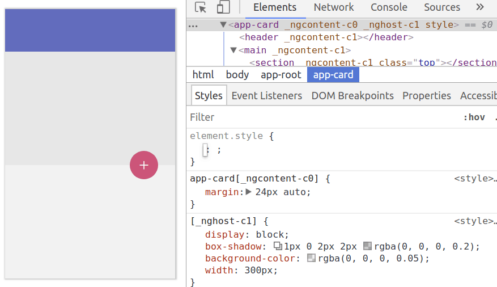
Task: Collapse the app-card DOM node
Action: (x=223, y=25)
